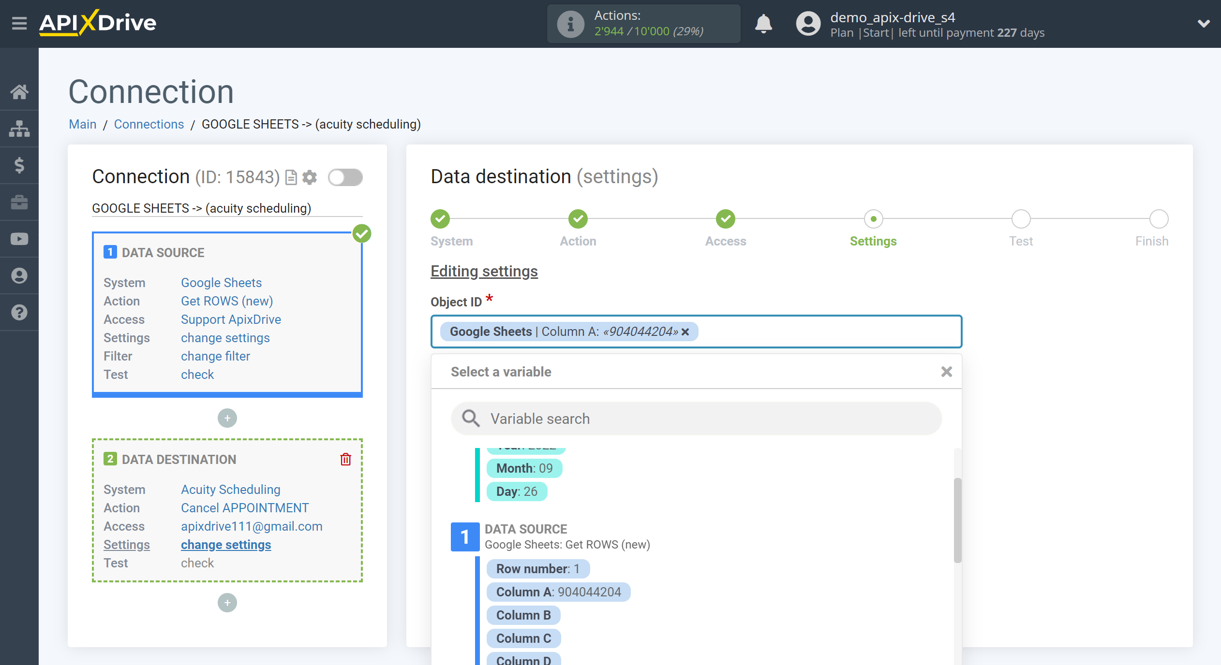Click plus button below Data Source
Screen dimensions: 1221x665
tap(227, 418)
